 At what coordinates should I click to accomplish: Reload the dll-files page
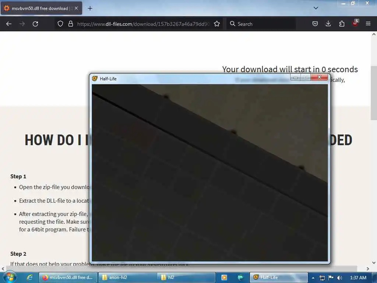tap(35, 24)
